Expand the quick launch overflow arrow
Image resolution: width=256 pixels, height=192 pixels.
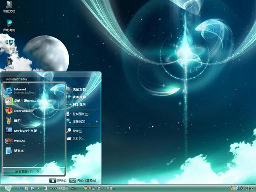point(38,188)
